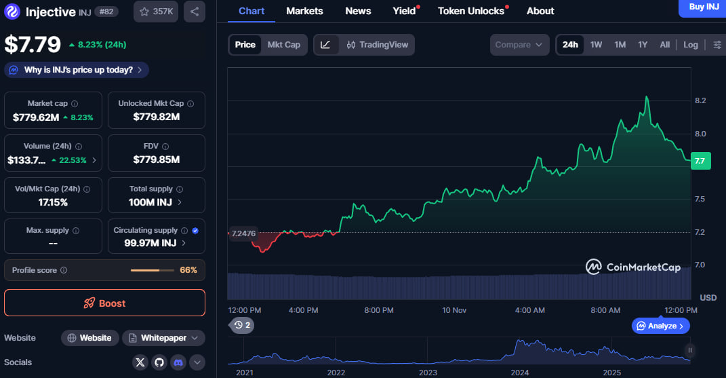Switch to the Markets tab

click(304, 11)
